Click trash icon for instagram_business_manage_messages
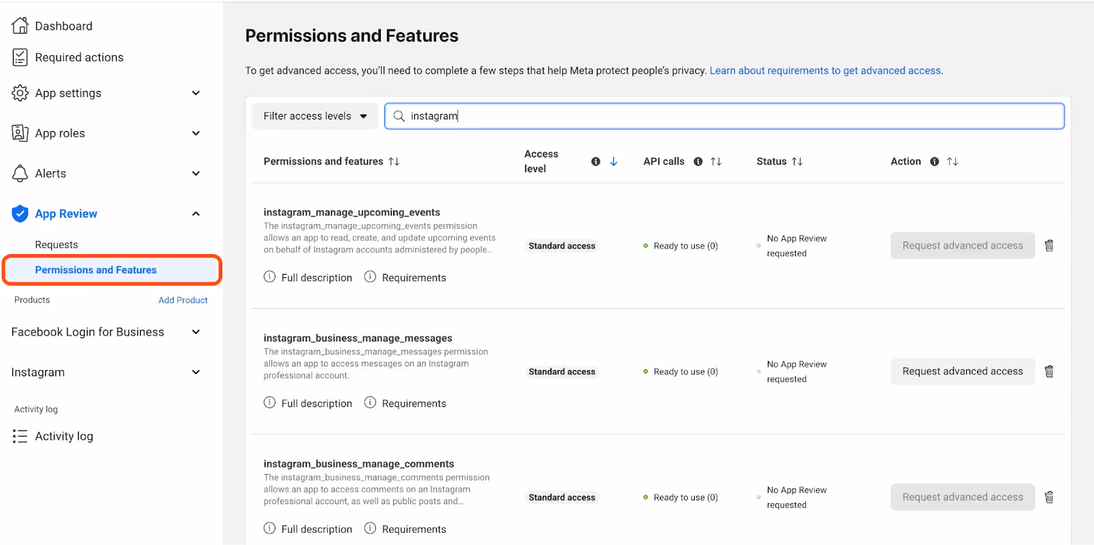The width and height of the screenshot is (1094, 545). (1049, 372)
